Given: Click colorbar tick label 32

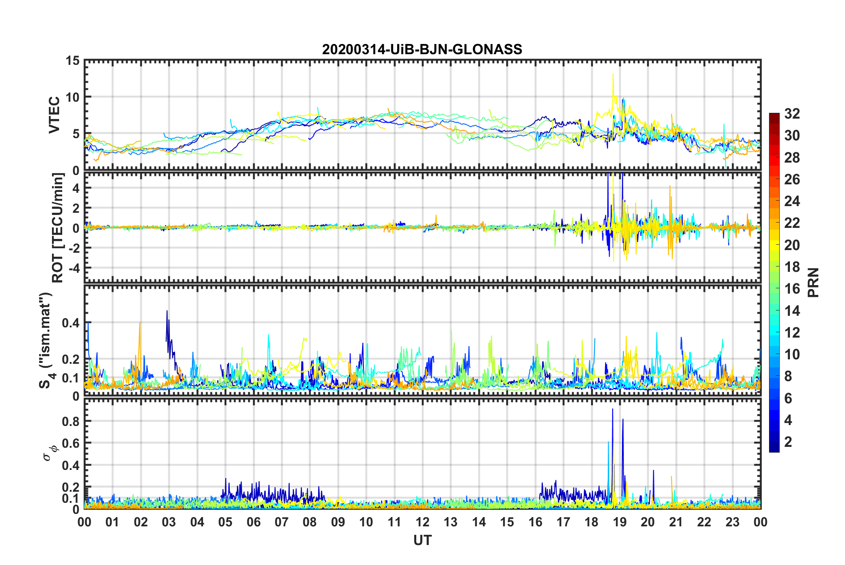Looking at the screenshot, I should [x=792, y=114].
